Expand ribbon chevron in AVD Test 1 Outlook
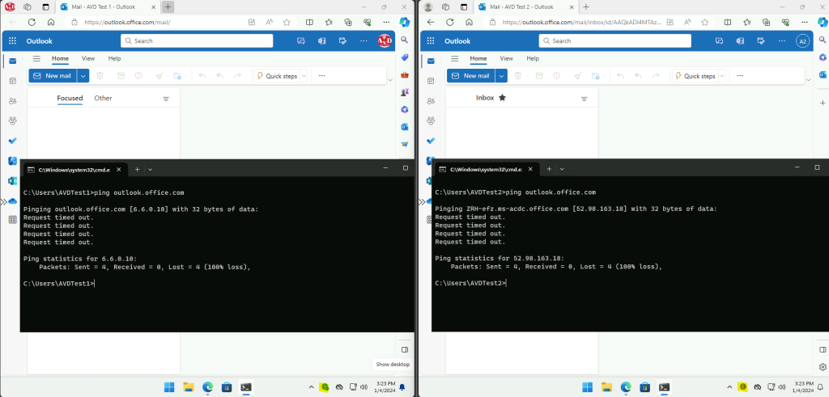The height and width of the screenshot is (397, 829). [390, 80]
